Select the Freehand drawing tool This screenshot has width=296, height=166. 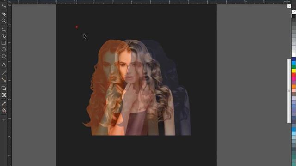pyautogui.click(x=4, y=30)
